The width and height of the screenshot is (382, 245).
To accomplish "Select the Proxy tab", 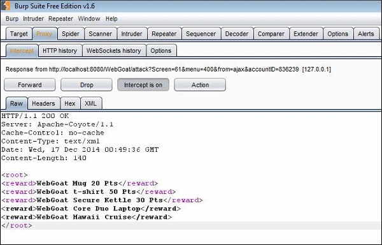I will coord(45,34).
